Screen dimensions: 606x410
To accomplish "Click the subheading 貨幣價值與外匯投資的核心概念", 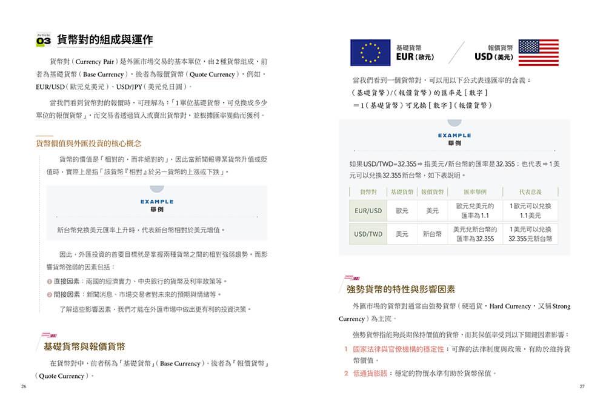I will pos(88,144).
